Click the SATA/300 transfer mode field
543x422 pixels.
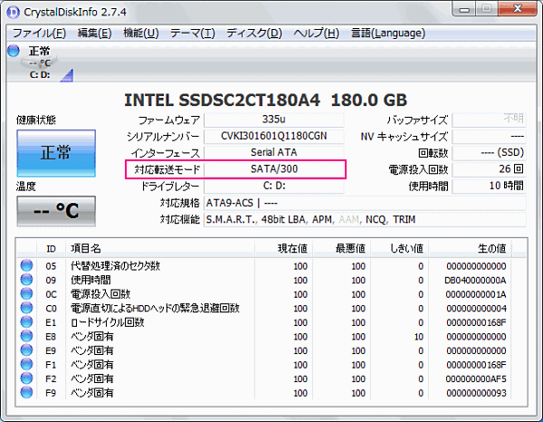(x=274, y=169)
